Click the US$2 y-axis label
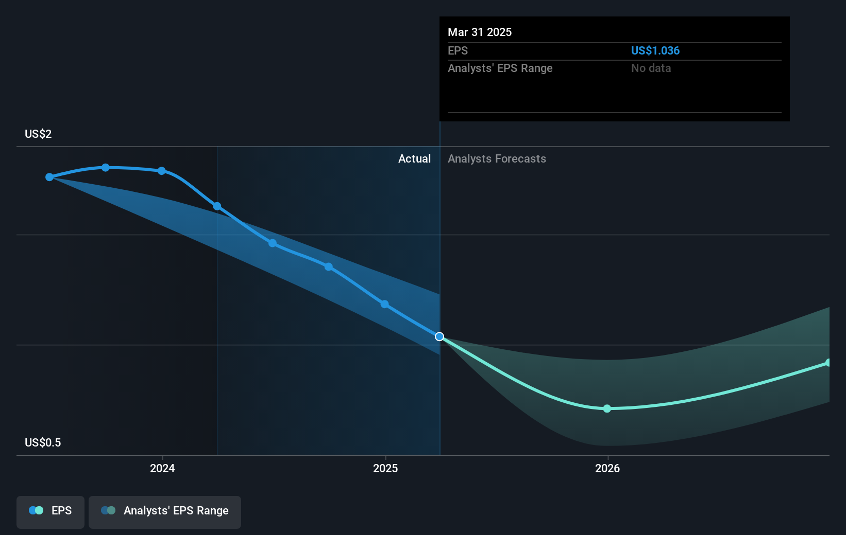Screen dimensions: 846x535 (38, 134)
